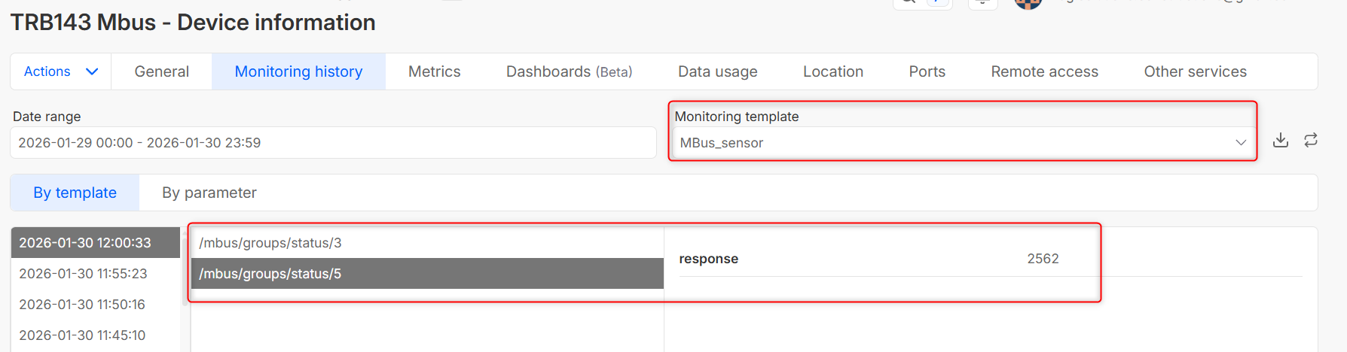This screenshot has width=1347, height=352.
Task: Open the Dashboards (Beta) tab
Action: coord(569,71)
